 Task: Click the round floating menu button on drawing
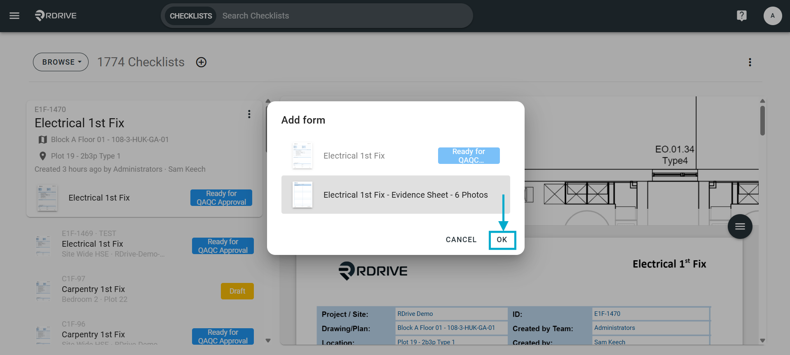pyautogui.click(x=740, y=227)
